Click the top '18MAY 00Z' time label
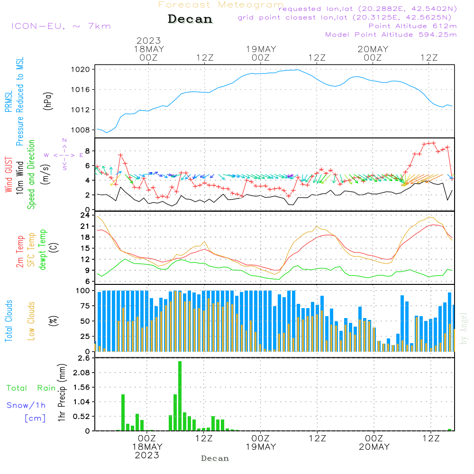474x474 pixels. click(x=149, y=53)
